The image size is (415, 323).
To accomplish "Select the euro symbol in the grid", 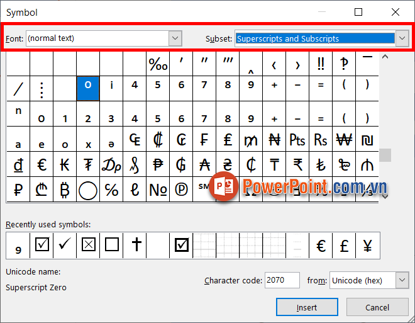I will click(x=41, y=164).
